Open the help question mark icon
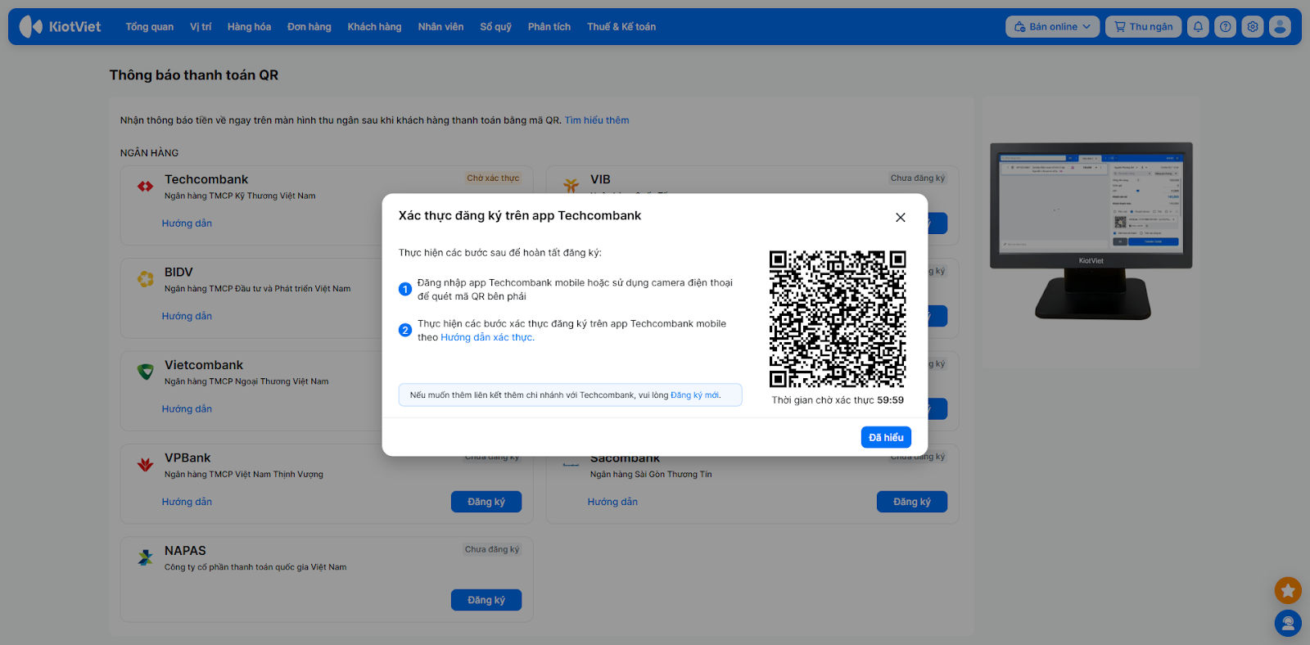 (x=1225, y=27)
